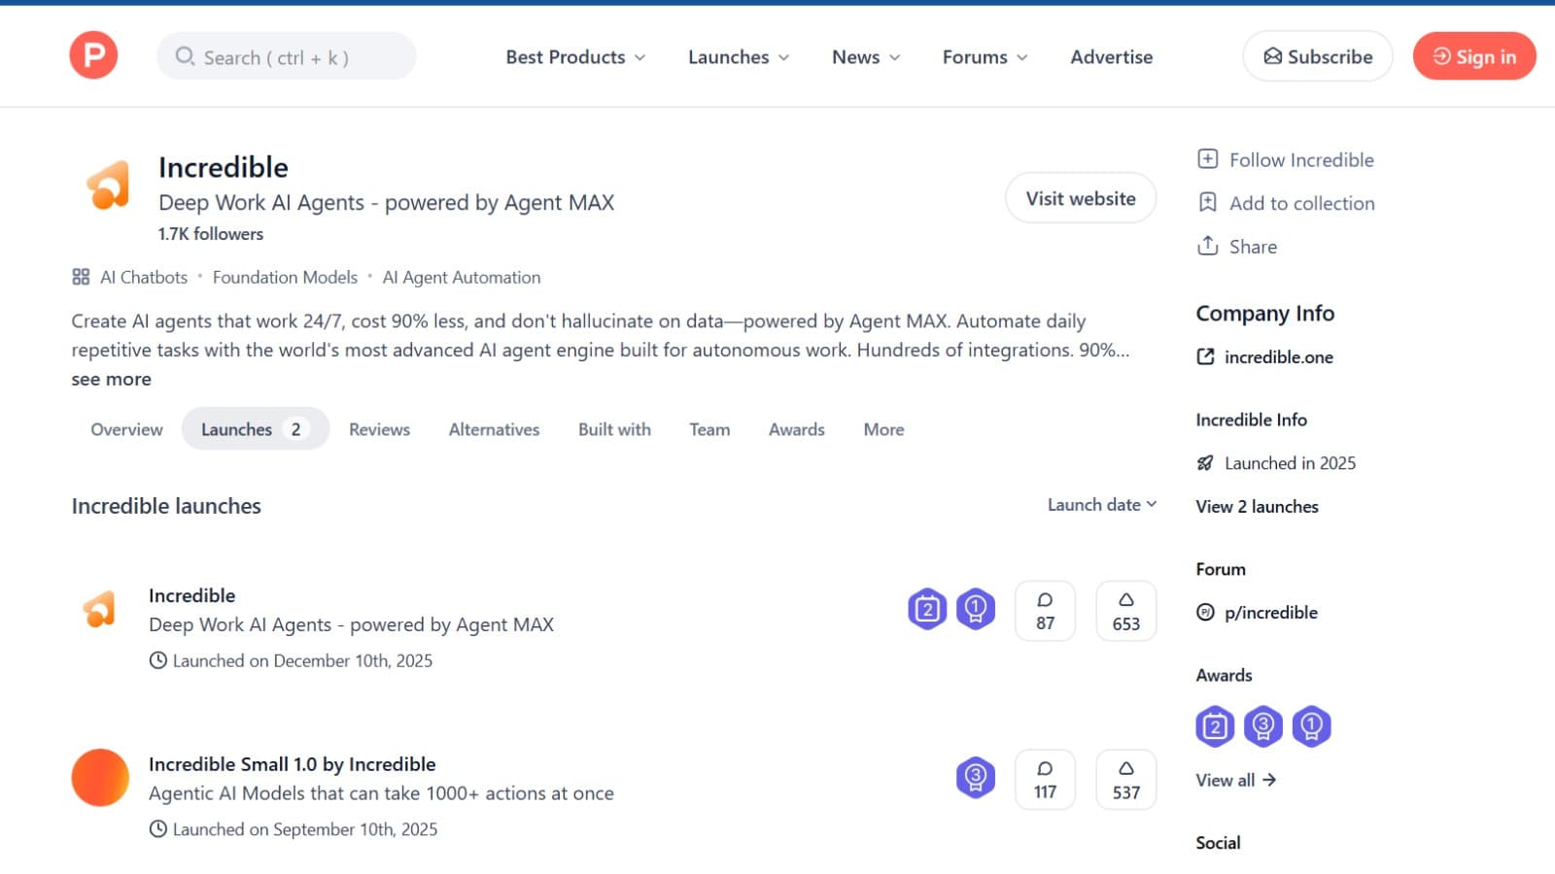Click the external link icon beside incredible.one
This screenshot has width=1555, height=874.
(x=1205, y=356)
